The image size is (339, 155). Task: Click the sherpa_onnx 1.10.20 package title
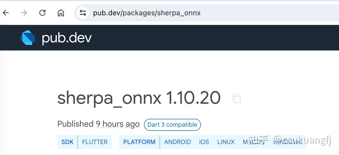139,98
